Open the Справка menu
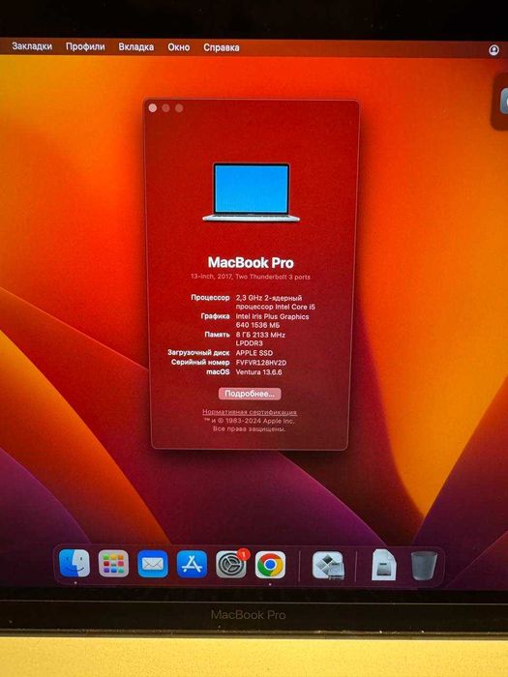Screen dimensions: 508x677 (222, 47)
